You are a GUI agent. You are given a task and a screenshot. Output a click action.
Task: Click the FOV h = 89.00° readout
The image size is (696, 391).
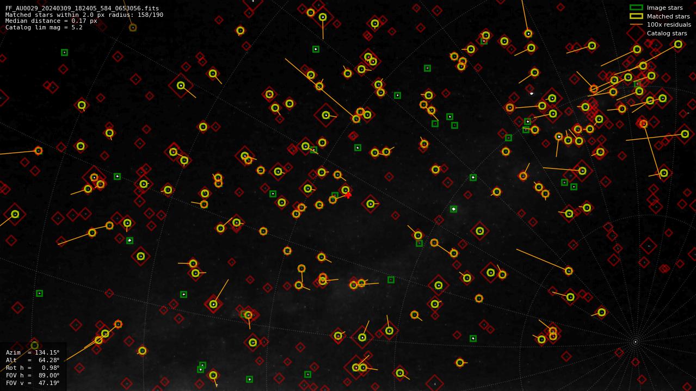click(33, 375)
